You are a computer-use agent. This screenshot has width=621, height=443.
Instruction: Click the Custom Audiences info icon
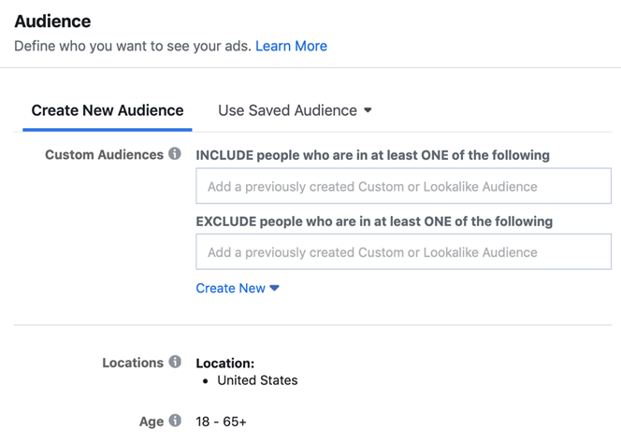coord(175,153)
